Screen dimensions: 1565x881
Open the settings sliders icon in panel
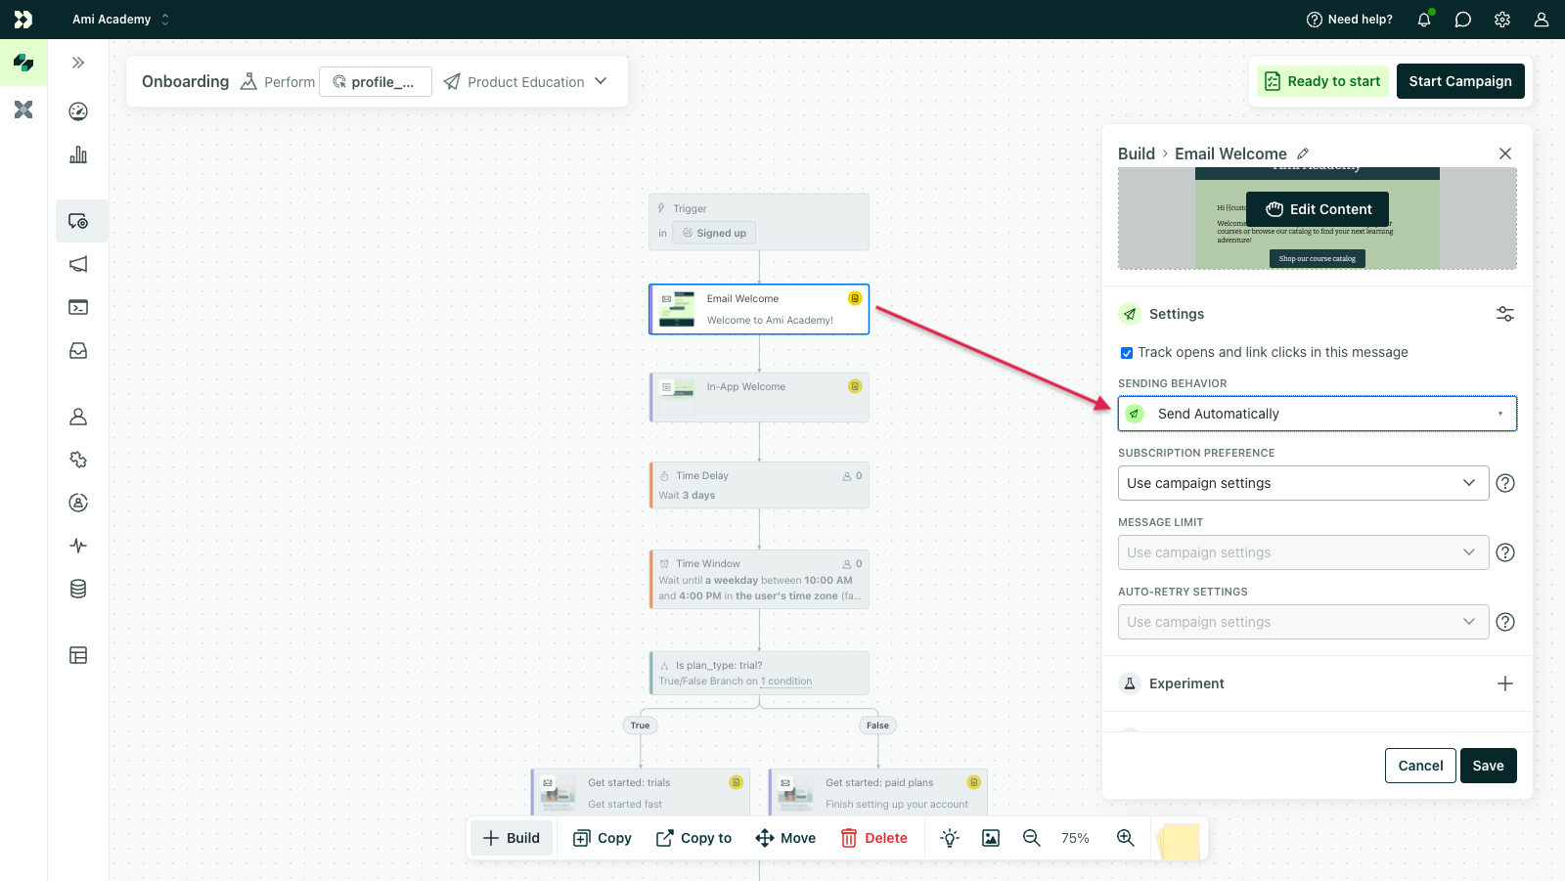(x=1504, y=314)
